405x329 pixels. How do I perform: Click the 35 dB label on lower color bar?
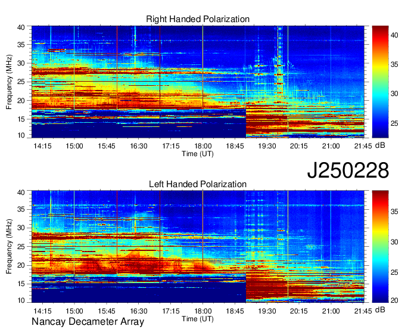click(394, 212)
